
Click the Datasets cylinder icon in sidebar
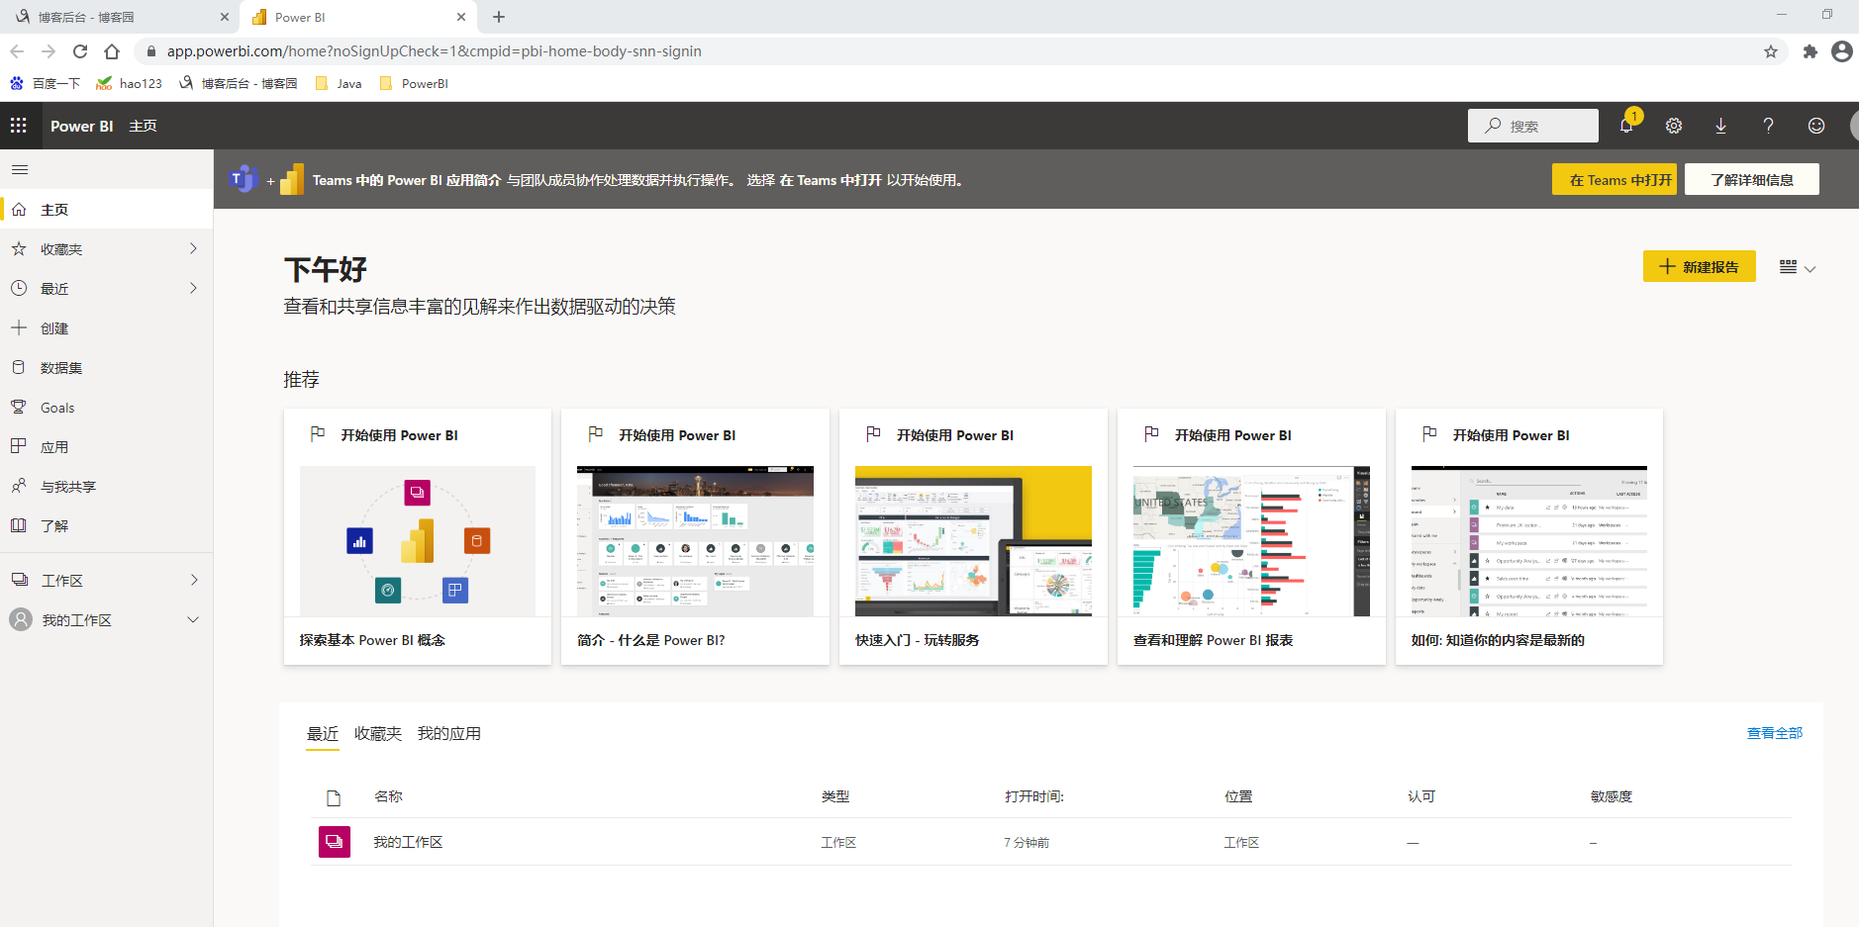[19, 367]
